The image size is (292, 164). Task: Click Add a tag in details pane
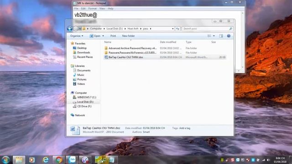[184, 128]
